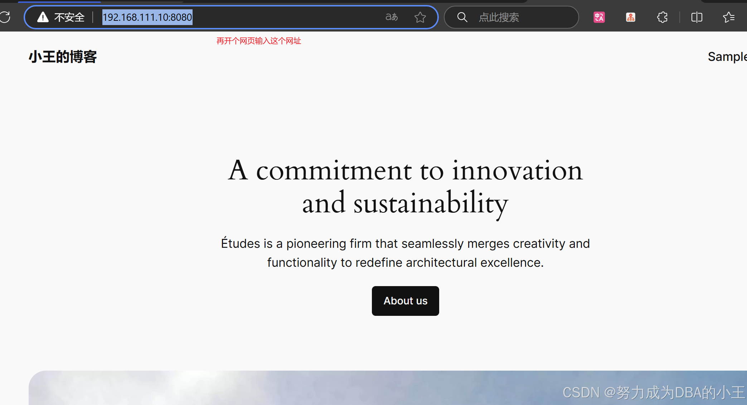Screen dimensions: 747x405
Task: Click the page reload icon
Action: 5,17
